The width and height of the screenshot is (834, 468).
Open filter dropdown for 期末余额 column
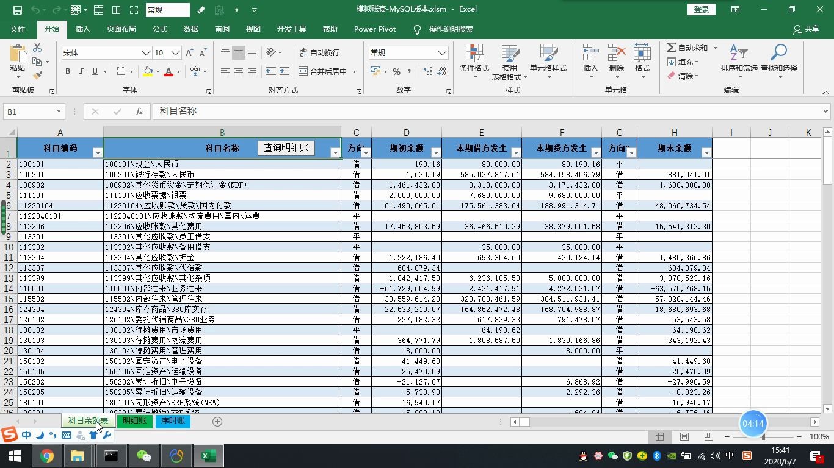(706, 153)
